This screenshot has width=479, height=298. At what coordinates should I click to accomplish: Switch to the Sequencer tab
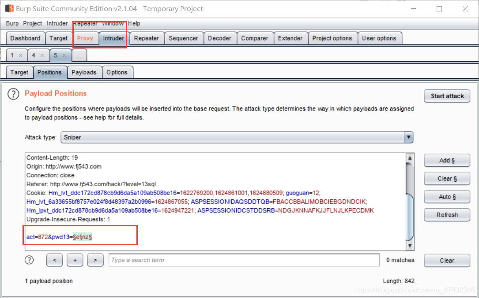(x=184, y=38)
